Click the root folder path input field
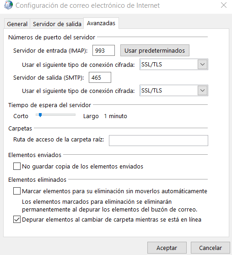This screenshot has height=255, width=232. click(x=158, y=141)
